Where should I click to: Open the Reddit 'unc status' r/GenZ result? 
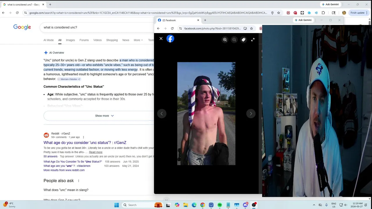pyautogui.click(x=85, y=143)
